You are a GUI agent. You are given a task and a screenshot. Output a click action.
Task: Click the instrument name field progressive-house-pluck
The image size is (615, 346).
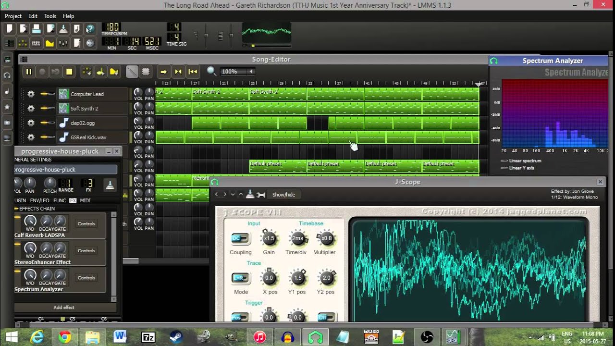click(x=65, y=170)
